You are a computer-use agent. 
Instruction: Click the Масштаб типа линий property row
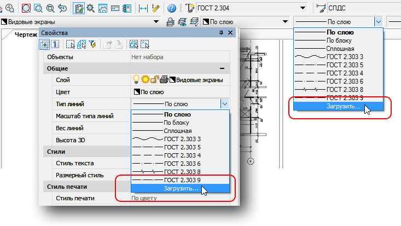(91, 116)
